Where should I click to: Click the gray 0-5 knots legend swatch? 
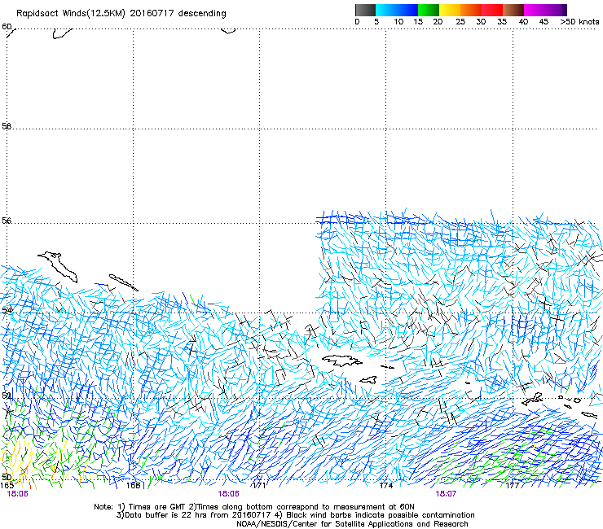pos(365,10)
